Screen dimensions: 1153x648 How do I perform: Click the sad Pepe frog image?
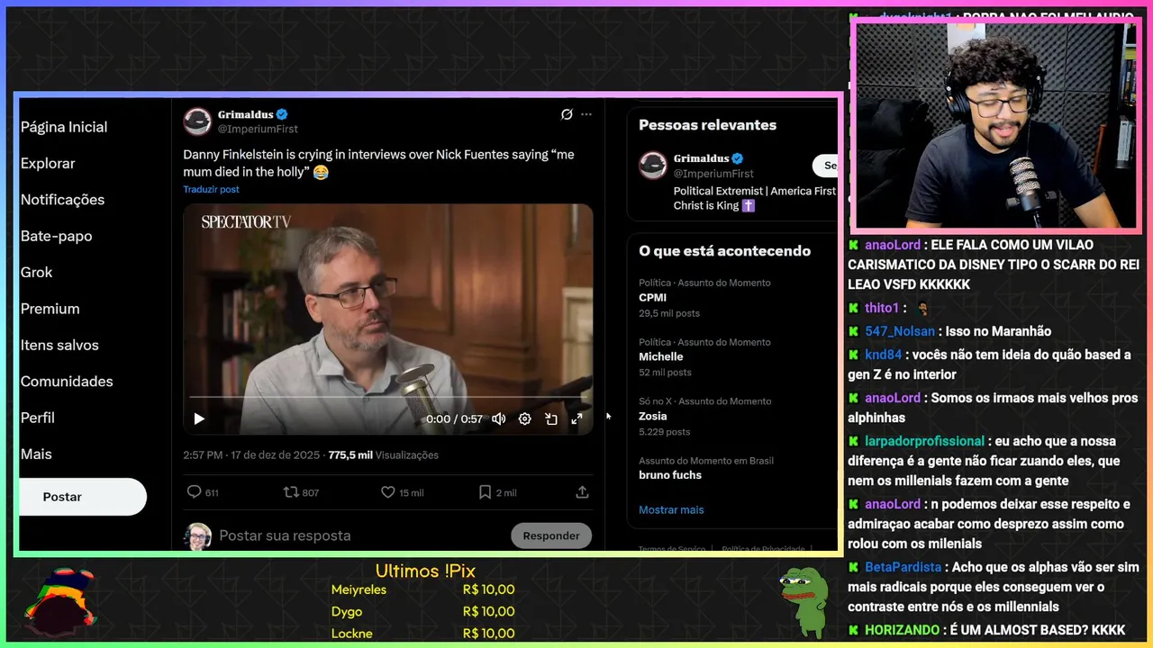click(803, 601)
